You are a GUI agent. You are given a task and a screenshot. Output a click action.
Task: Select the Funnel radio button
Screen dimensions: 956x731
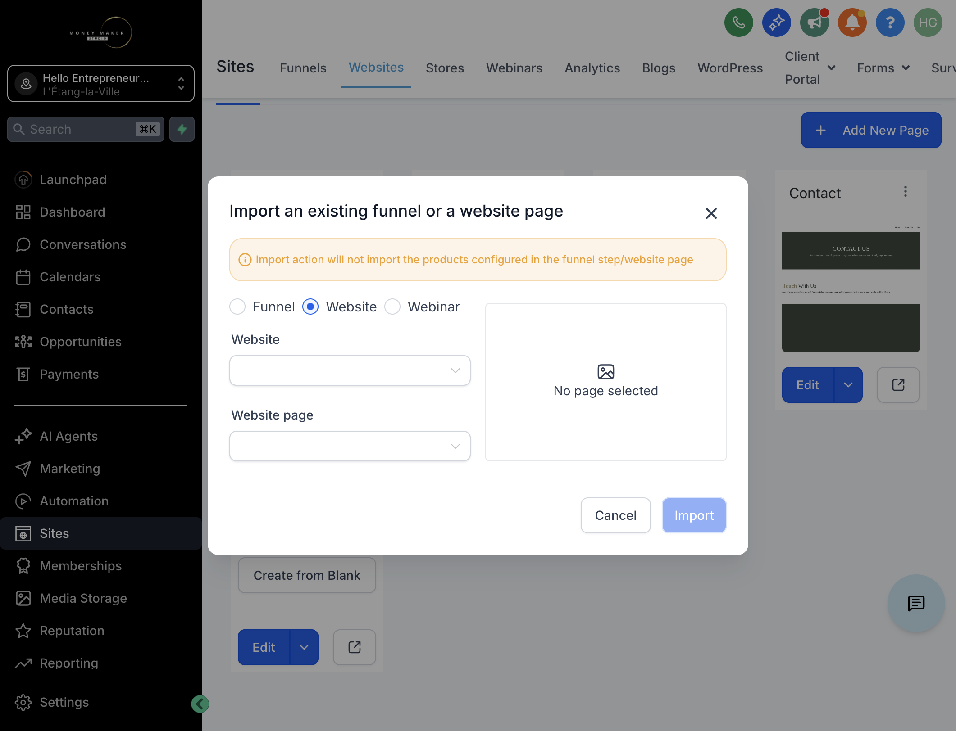coord(237,307)
